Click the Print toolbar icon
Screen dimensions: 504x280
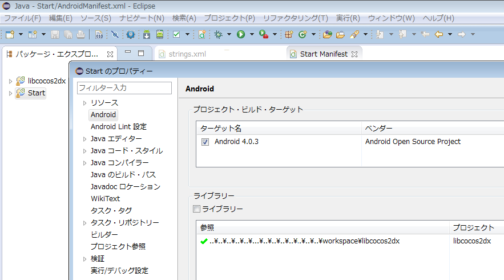80,34
